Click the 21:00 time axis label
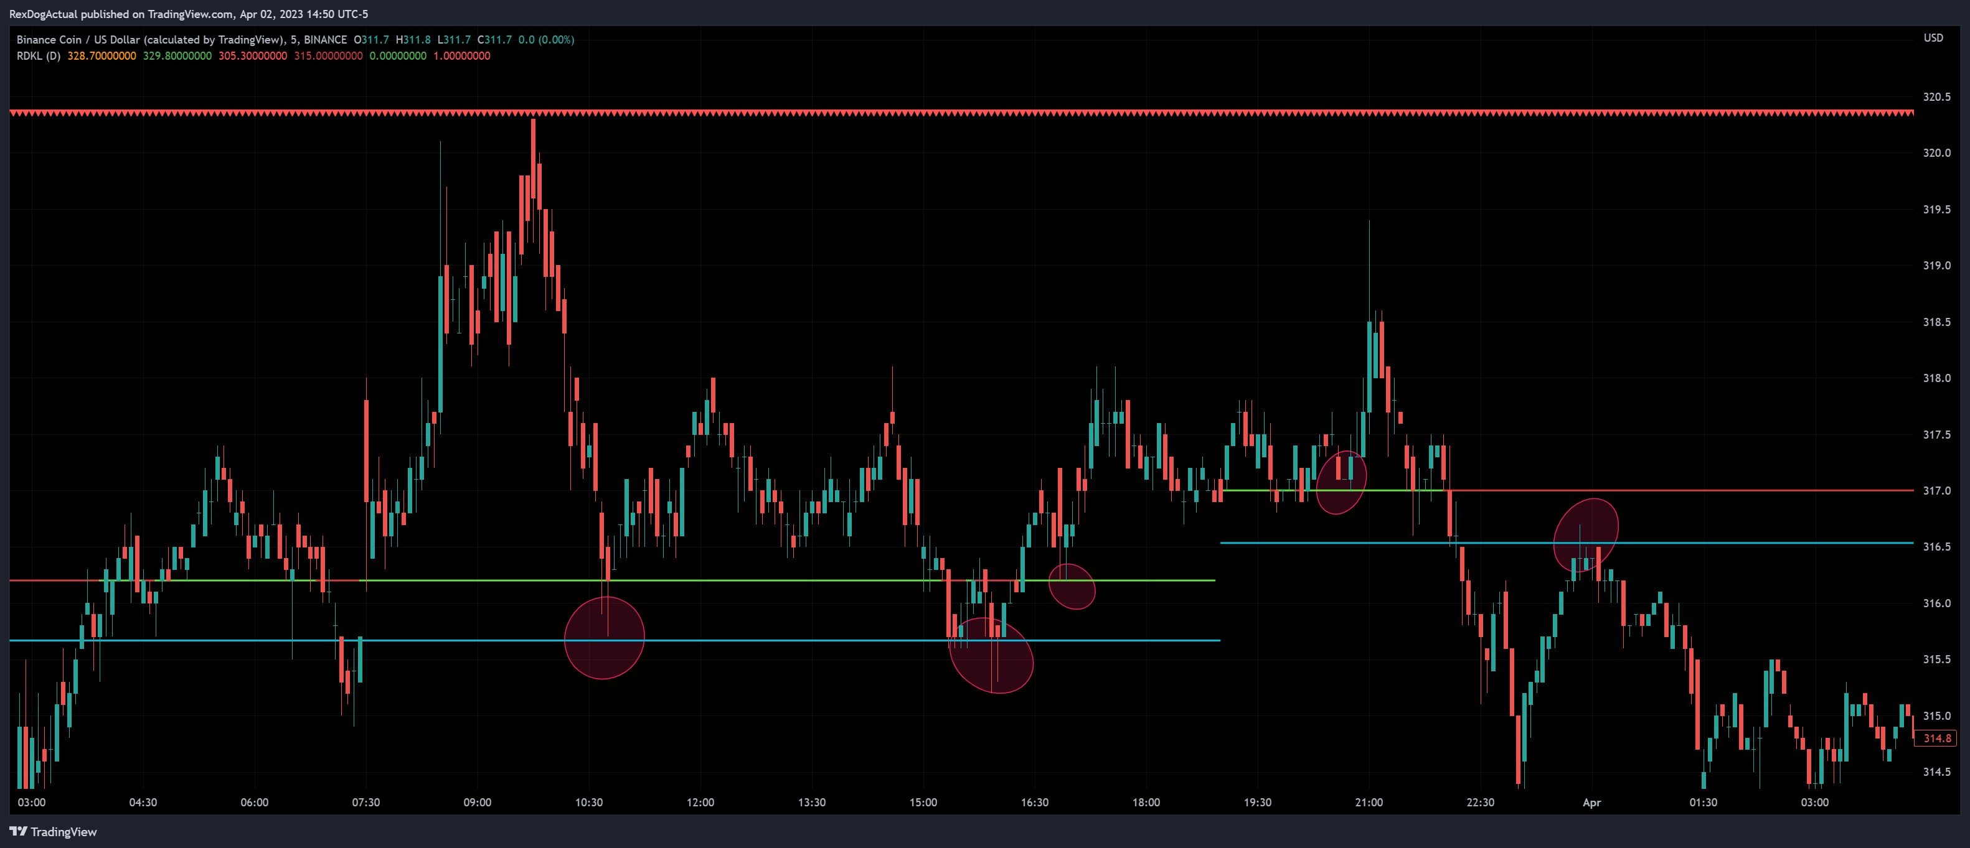 [1369, 802]
